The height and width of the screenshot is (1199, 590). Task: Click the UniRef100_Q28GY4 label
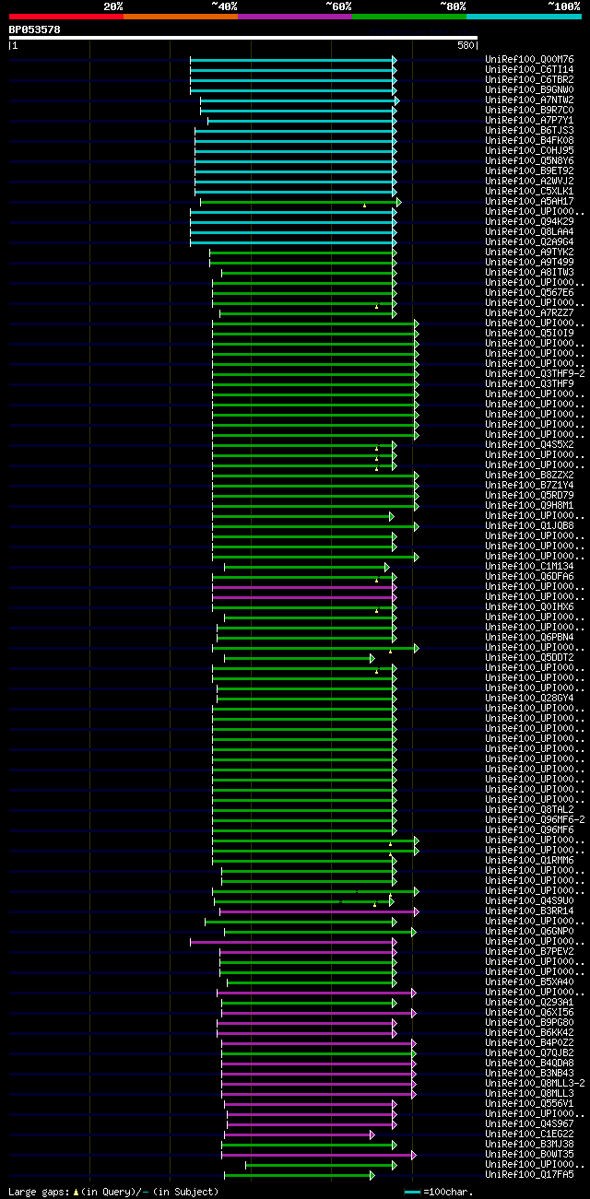pyautogui.click(x=529, y=699)
